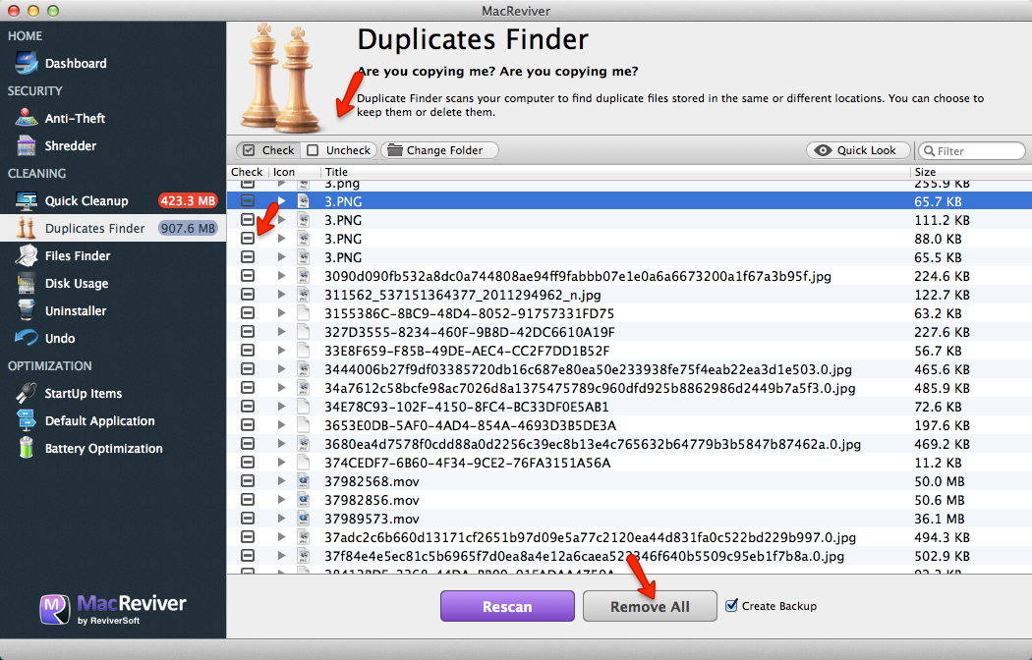
Task: Click the Remove All button
Action: [650, 607]
